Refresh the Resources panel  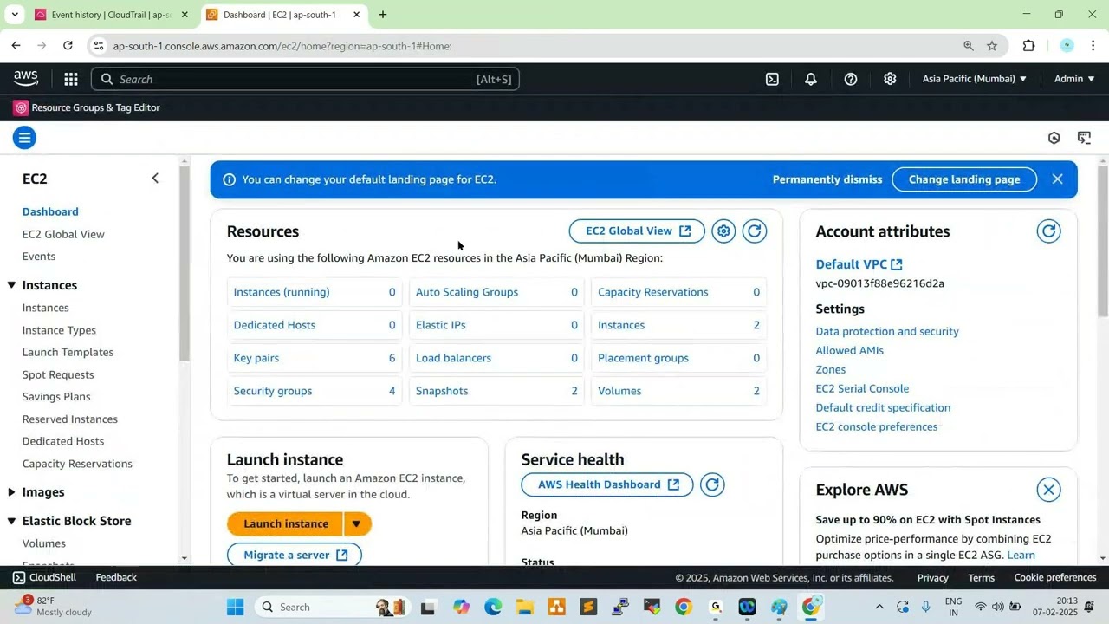[x=755, y=231]
